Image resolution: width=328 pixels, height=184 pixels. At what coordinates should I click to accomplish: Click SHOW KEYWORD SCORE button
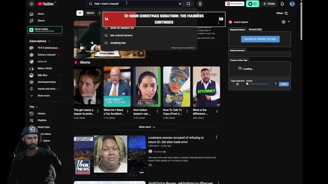(260, 39)
